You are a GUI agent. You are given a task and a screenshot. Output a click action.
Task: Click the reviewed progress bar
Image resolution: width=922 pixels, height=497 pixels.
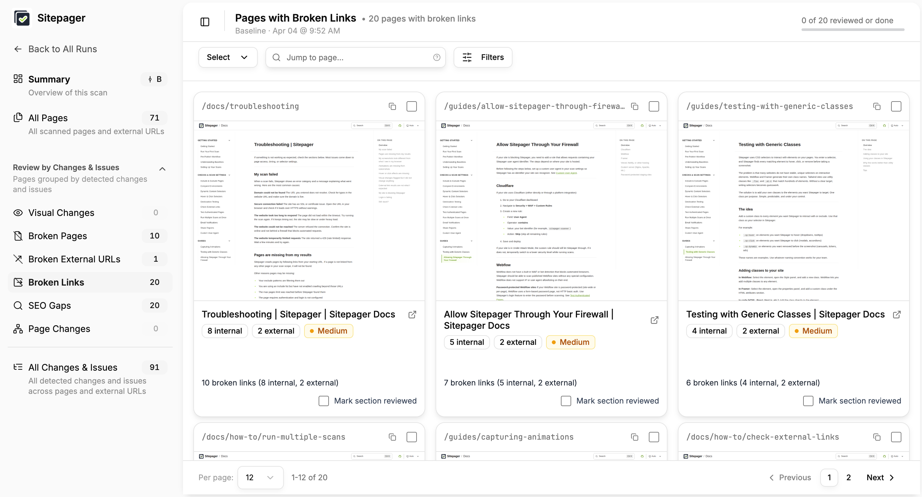pyautogui.click(x=852, y=30)
